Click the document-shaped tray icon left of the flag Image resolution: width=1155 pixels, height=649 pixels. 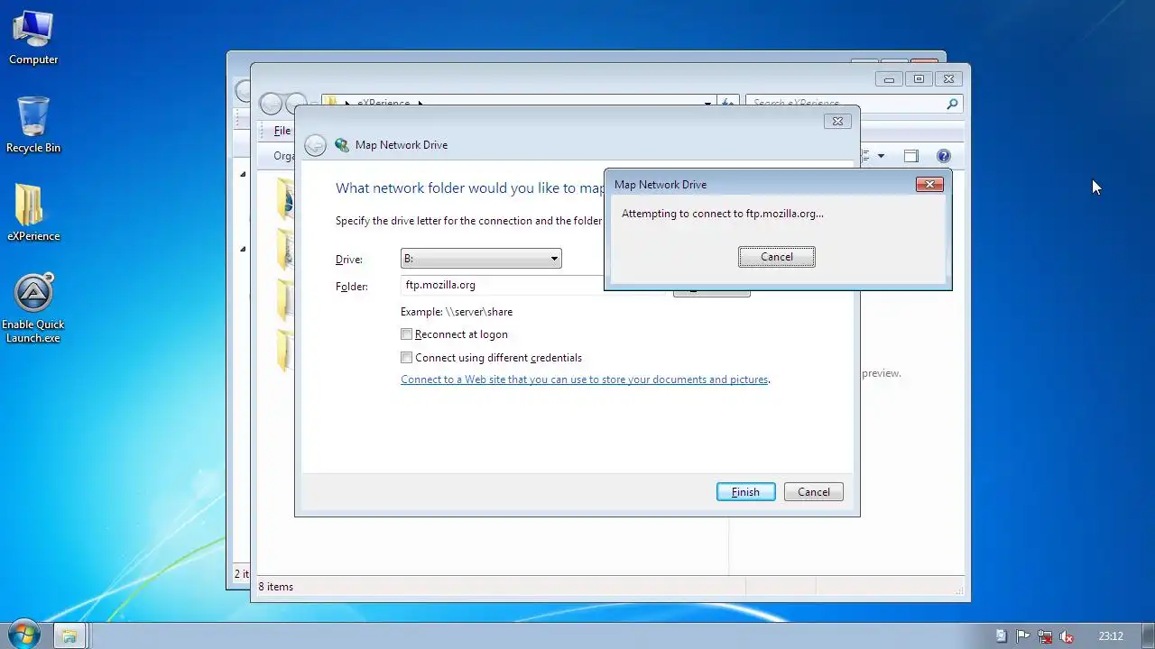1002,636
